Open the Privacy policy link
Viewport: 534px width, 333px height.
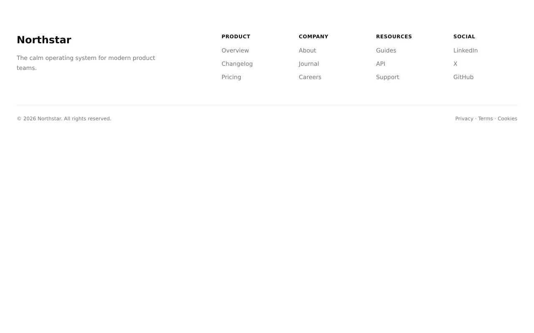point(464,119)
